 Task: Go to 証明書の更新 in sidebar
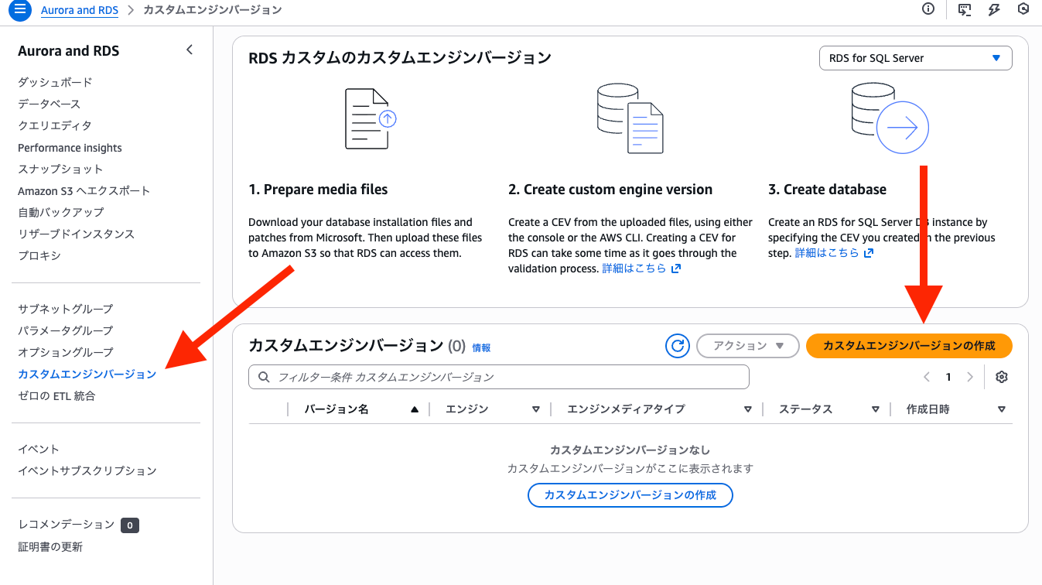[50, 547]
